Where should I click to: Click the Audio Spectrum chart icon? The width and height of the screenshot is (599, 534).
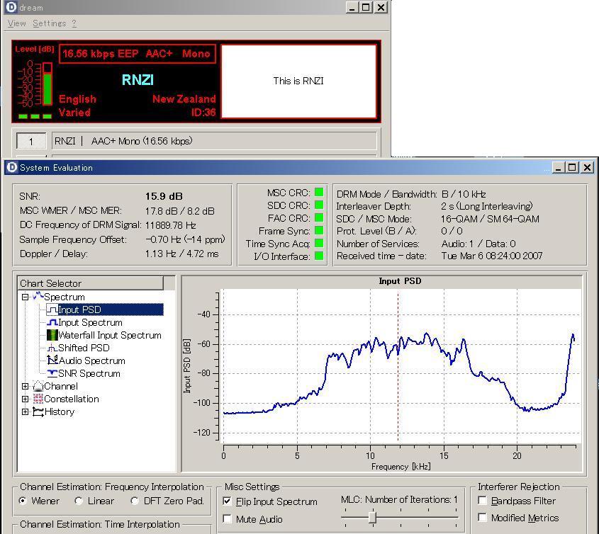(52, 360)
